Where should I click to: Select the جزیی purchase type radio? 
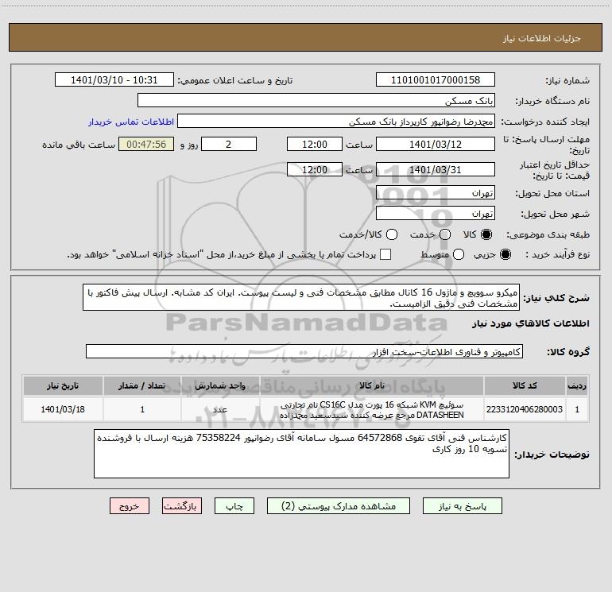pyautogui.click(x=506, y=254)
